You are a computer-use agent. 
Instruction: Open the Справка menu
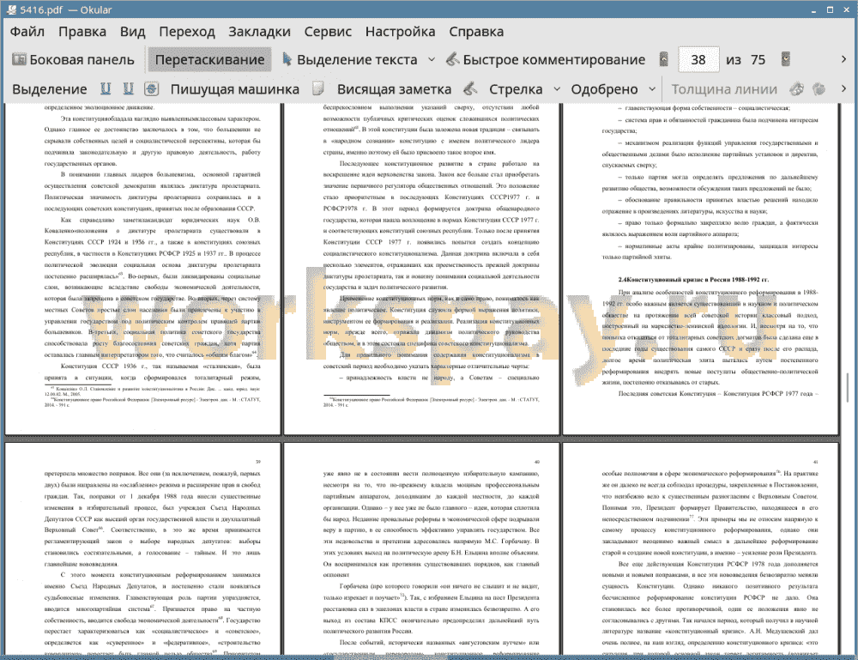tap(476, 32)
